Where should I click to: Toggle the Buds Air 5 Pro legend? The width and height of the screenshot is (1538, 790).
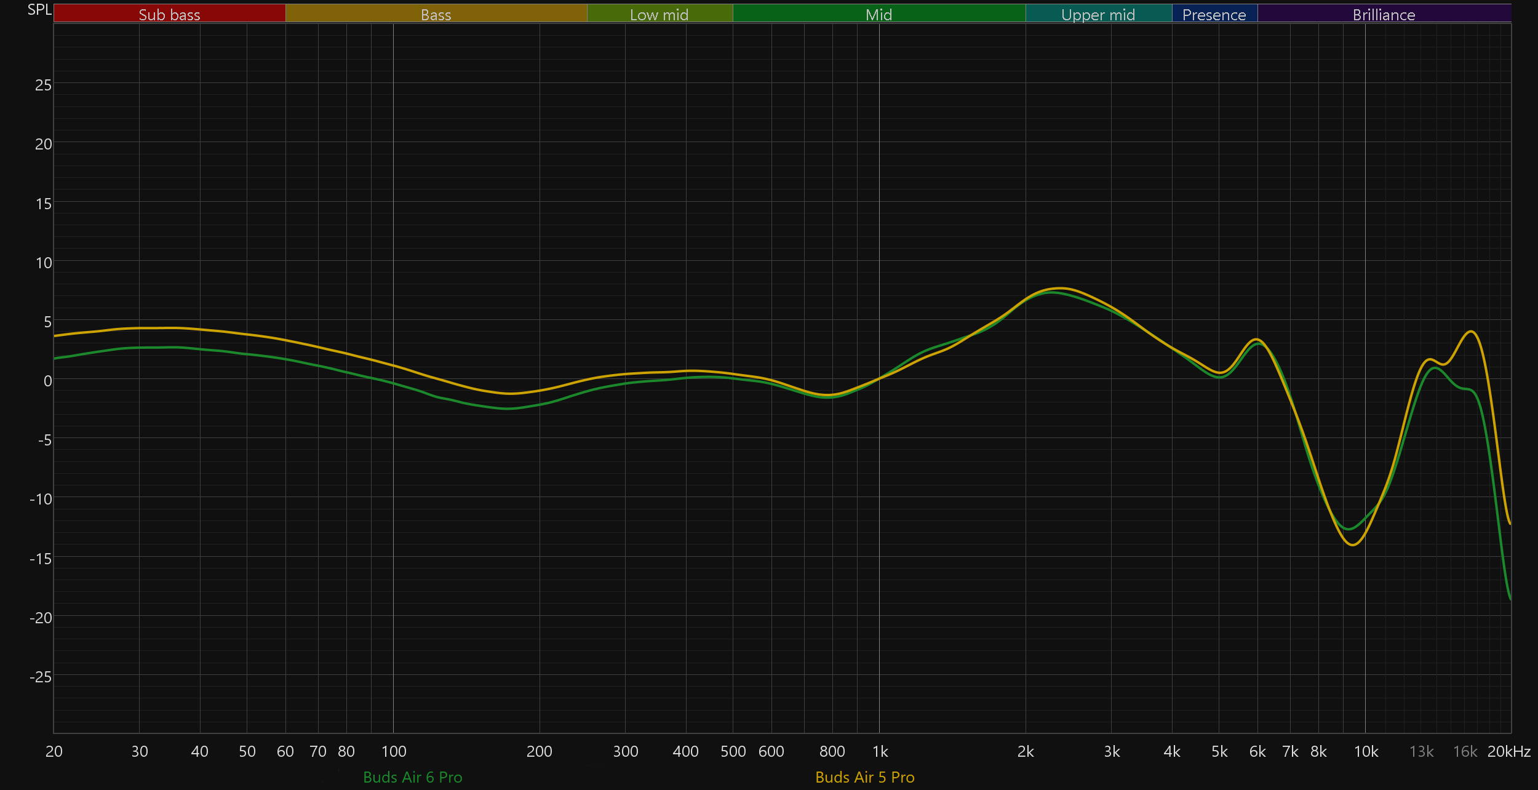[864, 777]
